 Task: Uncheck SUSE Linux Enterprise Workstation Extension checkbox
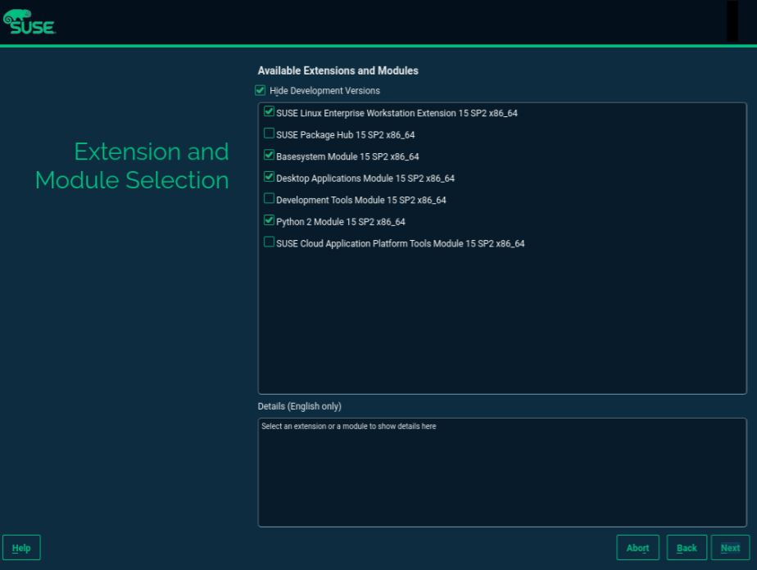point(270,112)
